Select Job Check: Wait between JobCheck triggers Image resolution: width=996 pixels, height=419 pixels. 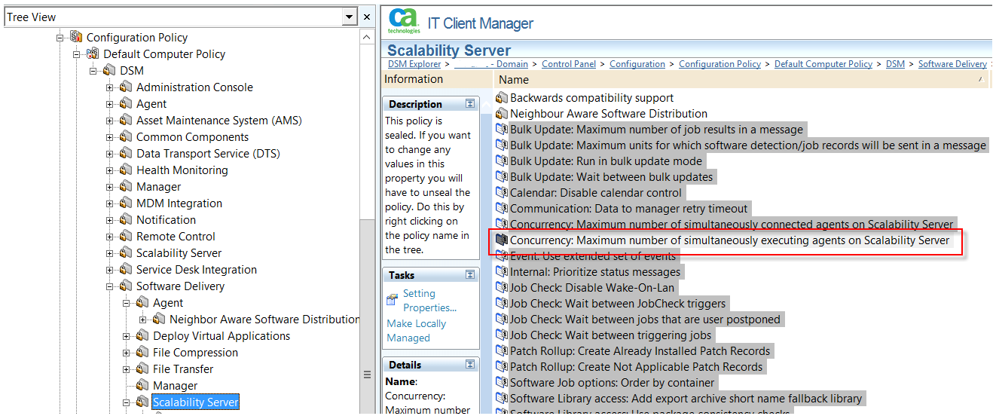618,304
